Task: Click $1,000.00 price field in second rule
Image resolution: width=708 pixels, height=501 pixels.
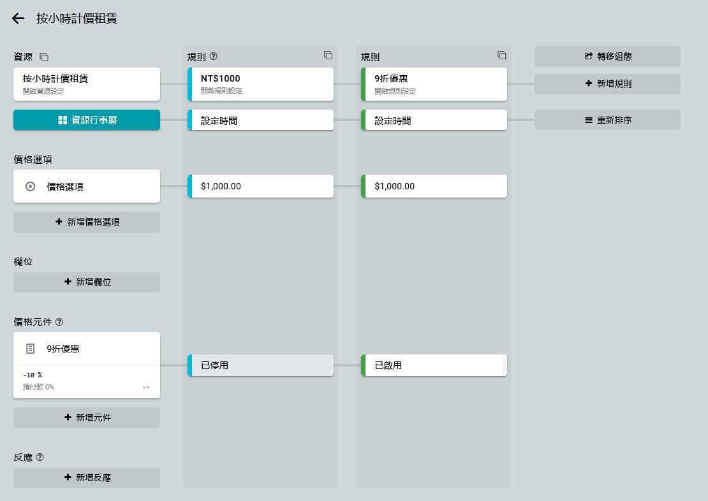Action: 435,186
